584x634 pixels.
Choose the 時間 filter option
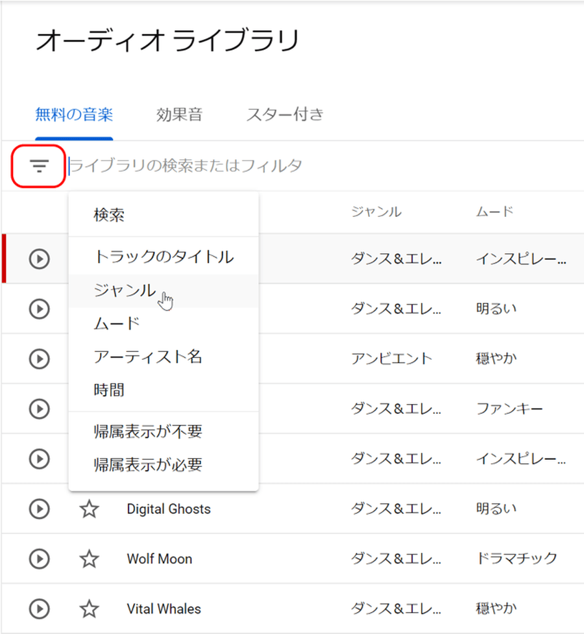coord(109,390)
